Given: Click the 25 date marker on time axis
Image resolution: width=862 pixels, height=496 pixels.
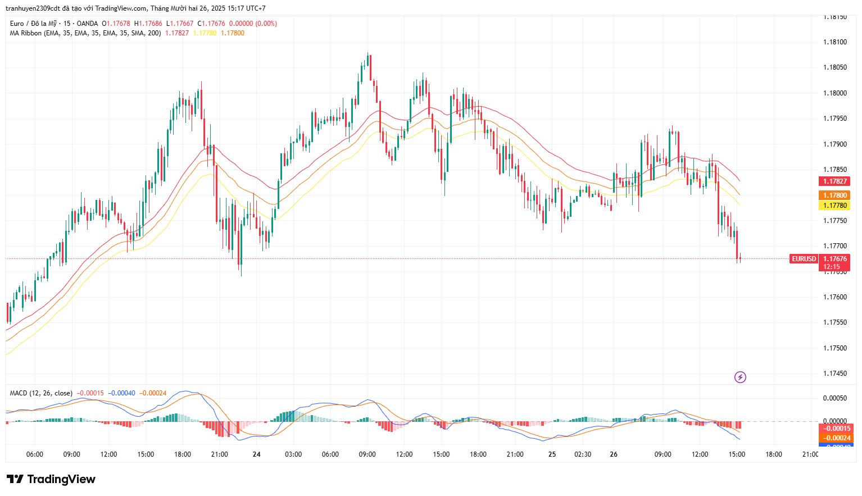Looking at the screenshot, I should coord(552,454).
